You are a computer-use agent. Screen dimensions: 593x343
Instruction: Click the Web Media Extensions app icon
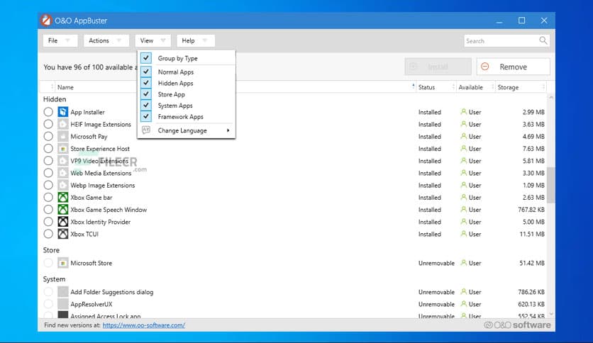(63, 173)
